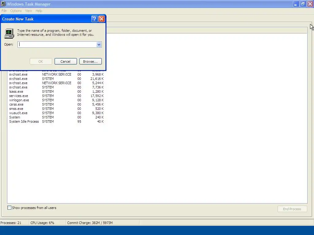Select the smss.exe process
Screen dimensions: 314x235
pyautogui.click(x=56, y=109)
